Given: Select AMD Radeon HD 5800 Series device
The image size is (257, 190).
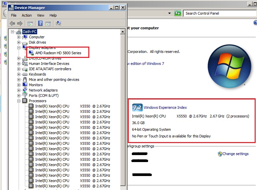Looking at the screenshot, I should (x=58, y=53).
